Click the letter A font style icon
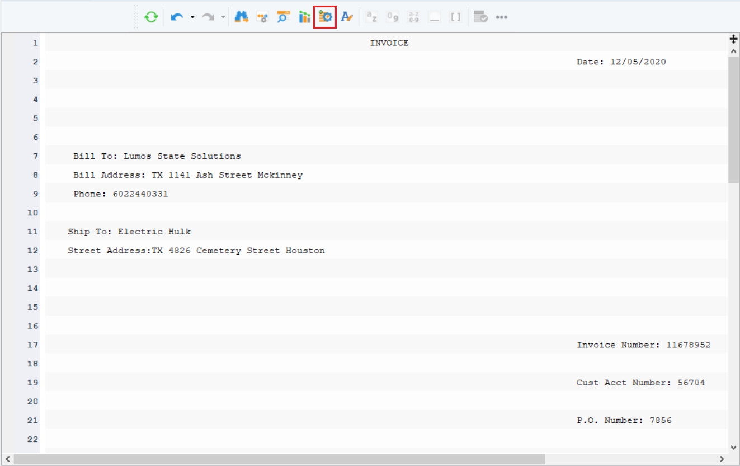Viewport: 740px width, 466px height. pos(347,17)
